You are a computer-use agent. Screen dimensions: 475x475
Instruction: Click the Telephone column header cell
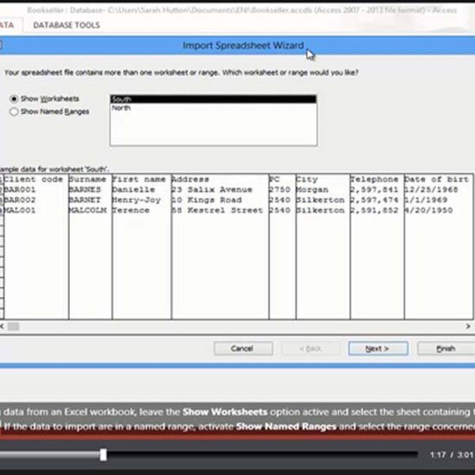coord(375,180)
